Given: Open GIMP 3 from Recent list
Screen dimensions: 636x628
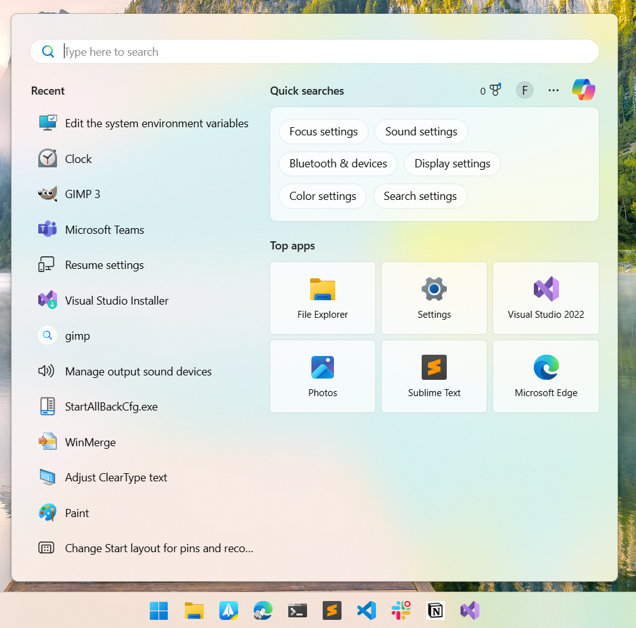Looking at the screenshot, I should pos(82,194).
